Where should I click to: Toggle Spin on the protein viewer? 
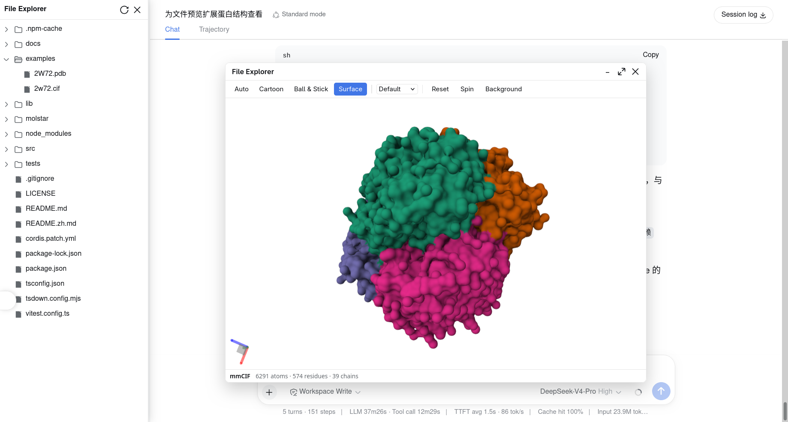point(467,89)
